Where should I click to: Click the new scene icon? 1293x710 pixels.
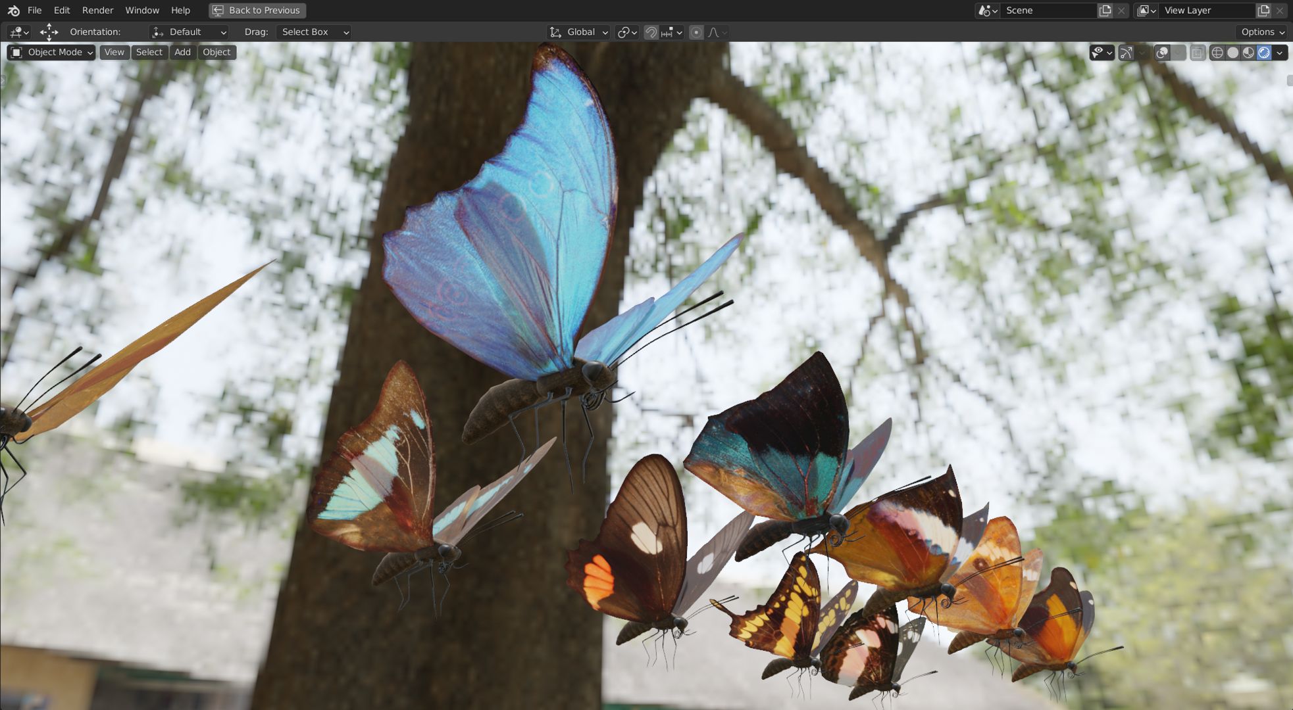click(x=1105, y=11)
